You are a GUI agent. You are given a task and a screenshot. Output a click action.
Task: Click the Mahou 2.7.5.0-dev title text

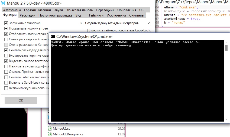coord(34,3)
